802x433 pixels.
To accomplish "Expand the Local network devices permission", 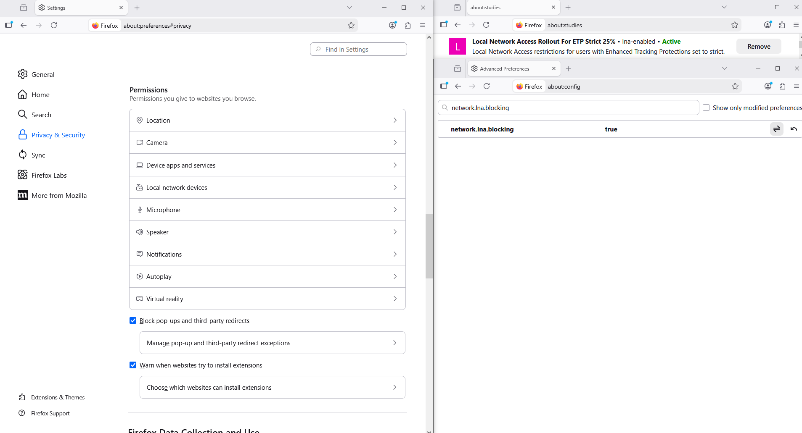I will 267,188.
